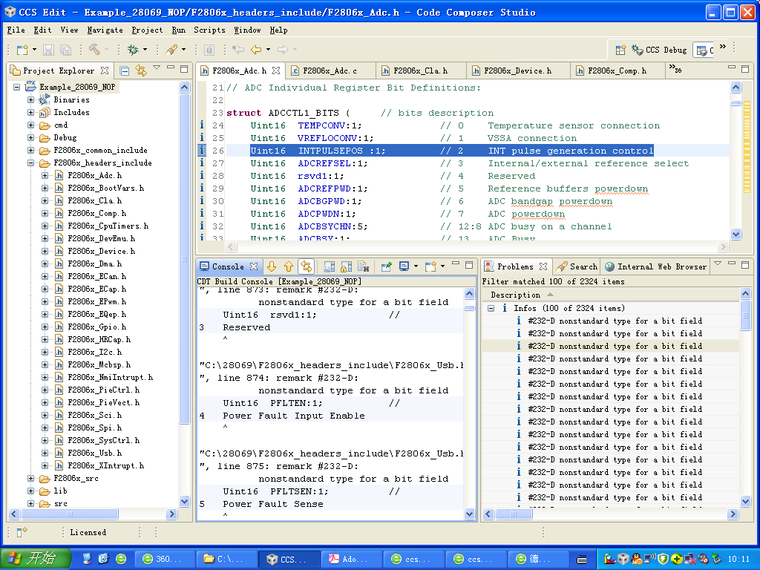Switch to the Search tab
The image size is (760, 570).
point(577,266)
